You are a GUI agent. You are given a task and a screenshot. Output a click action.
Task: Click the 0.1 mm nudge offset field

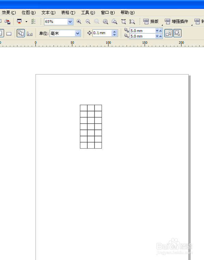click(x=102, y=33)
